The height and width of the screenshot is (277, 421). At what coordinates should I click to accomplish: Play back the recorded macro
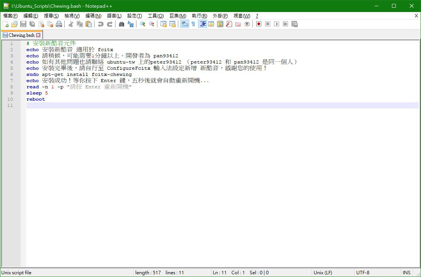[x=276, y=24]
